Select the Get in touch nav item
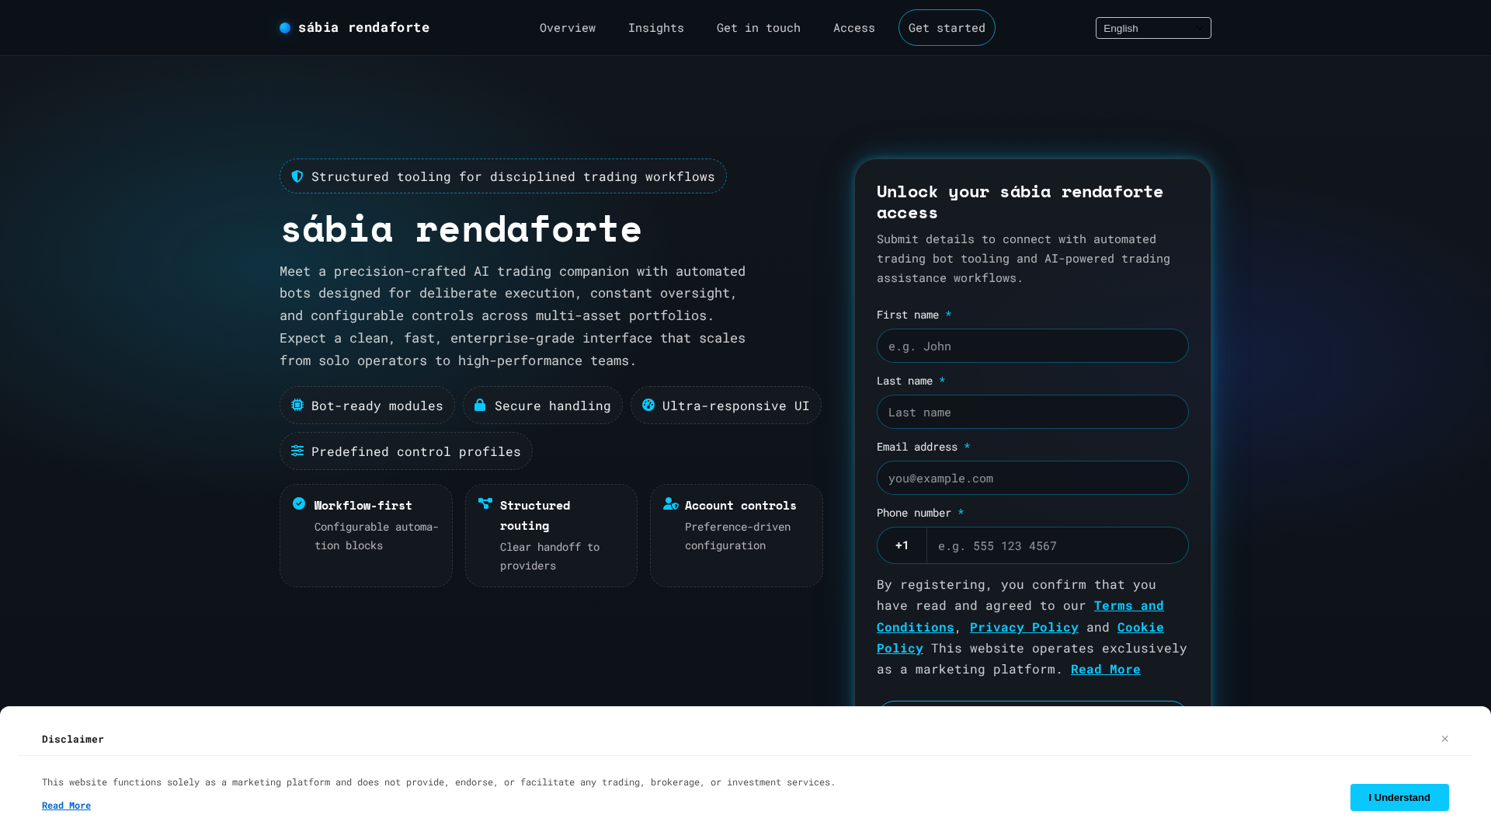1491x839 pixels. pos(759,28)
